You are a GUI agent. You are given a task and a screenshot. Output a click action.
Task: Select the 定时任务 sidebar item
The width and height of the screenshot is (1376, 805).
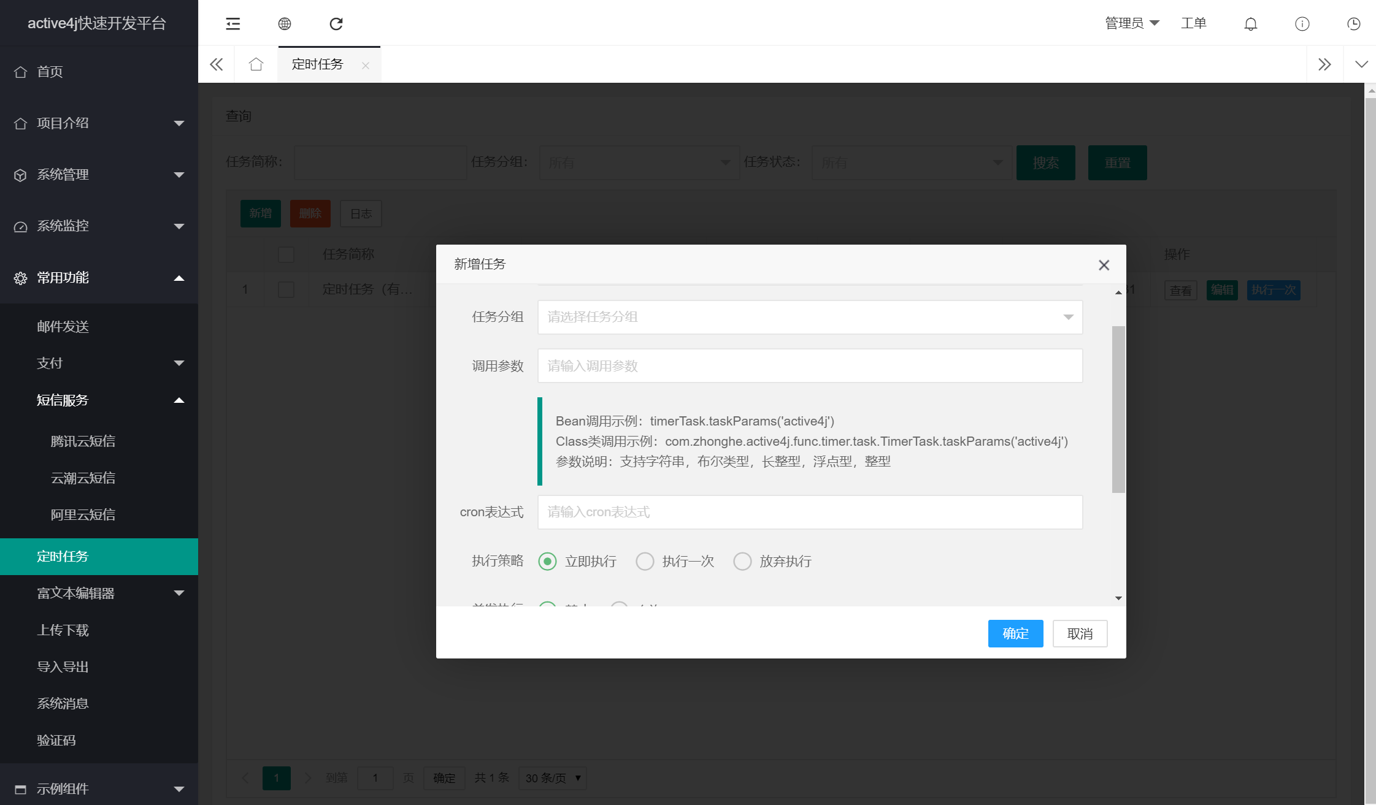(x=99, y=557)
